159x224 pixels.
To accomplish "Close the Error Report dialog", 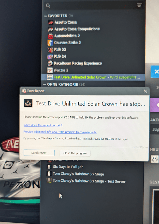I will click(145, 91).
